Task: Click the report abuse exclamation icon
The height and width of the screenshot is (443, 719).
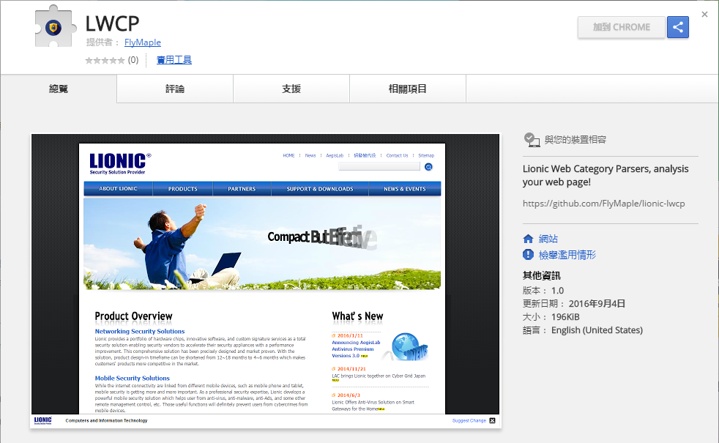Action: 528,255
